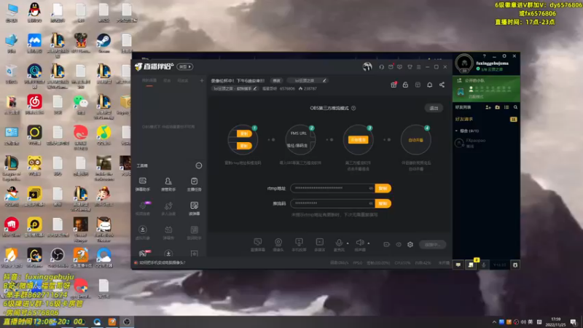The image size is (583, 328).
Task: Open chat icon at League client bottom
Action: tap(458, 265)
